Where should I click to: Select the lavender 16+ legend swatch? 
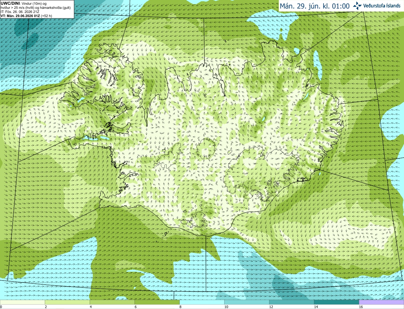pyautogui.click(x=382, y=302)
